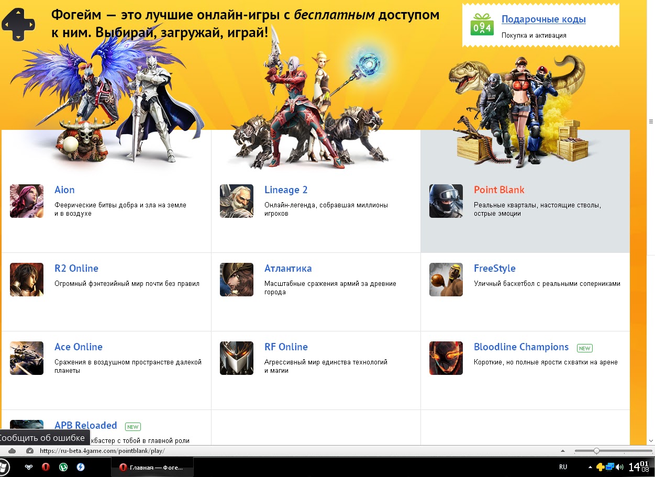Open the Атлантика title link
Viewport: 655px width, 477px height.
(x=288, y=269)
